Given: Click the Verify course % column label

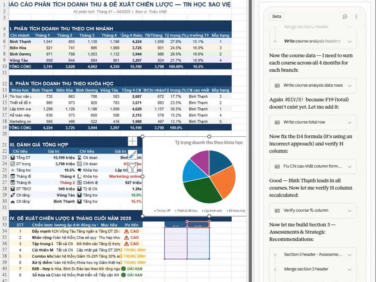Looking at the screenshot, I should [306, 210].
